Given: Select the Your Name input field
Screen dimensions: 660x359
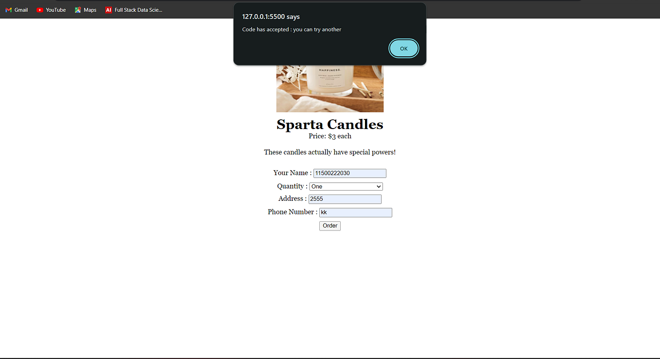Looking at the screenshot, I should [x=349, y=173].
